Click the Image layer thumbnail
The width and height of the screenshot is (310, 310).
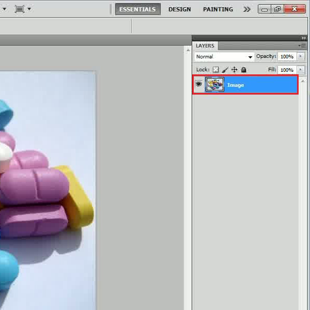click(x=215, y=84)
